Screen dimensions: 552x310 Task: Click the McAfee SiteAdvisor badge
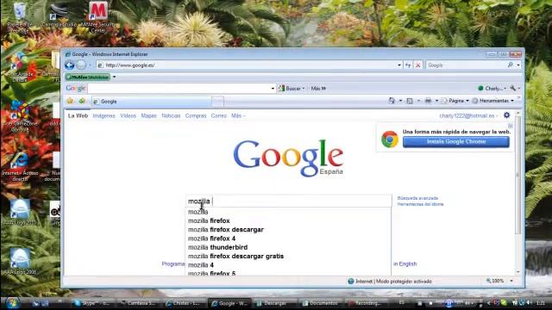point(88,77)
